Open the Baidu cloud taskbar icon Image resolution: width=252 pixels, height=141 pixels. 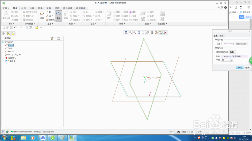[x=43, y=138]
